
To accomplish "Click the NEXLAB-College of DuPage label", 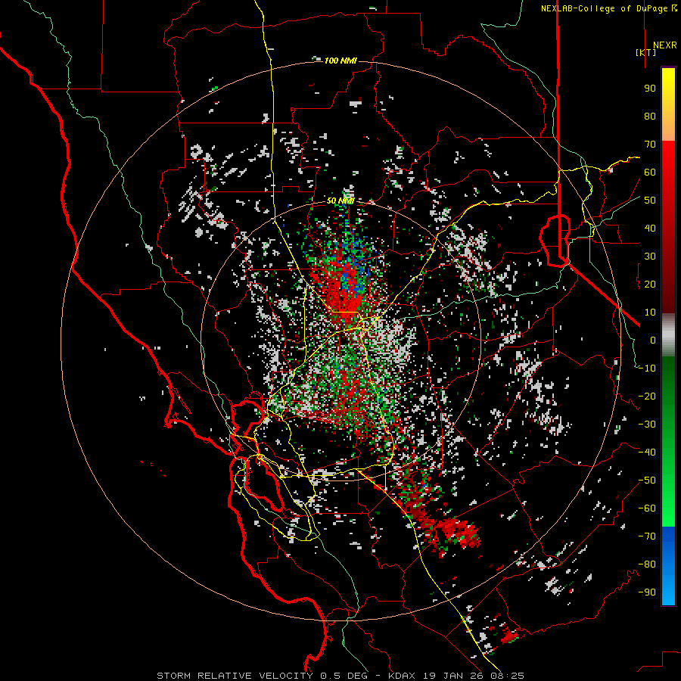I will [604, 8].
